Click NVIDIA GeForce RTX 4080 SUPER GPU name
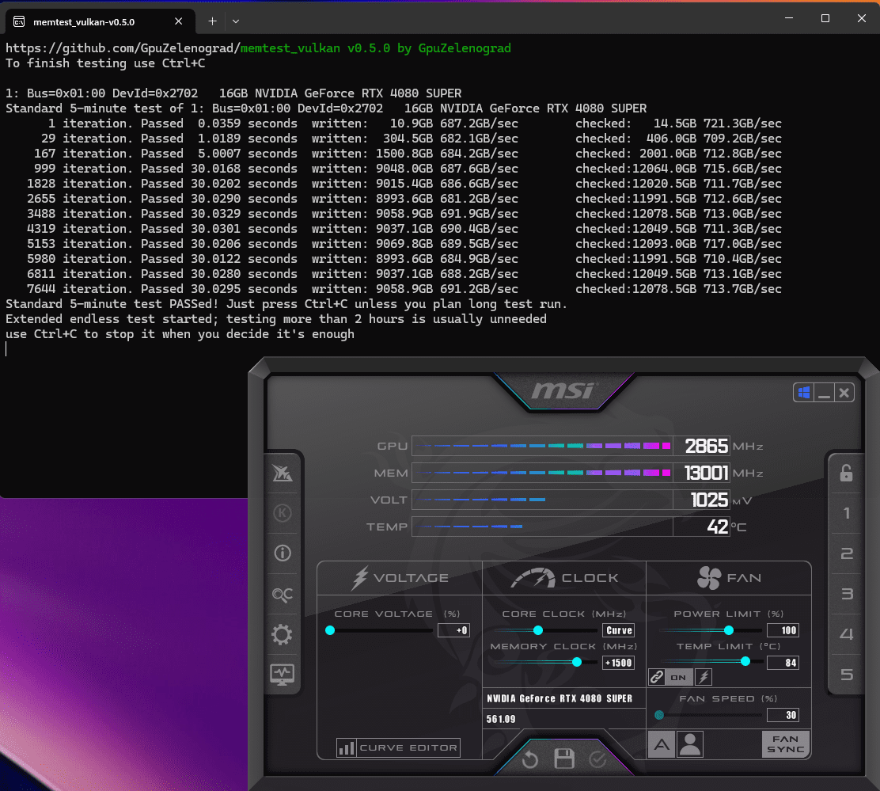This screenshot has height=791, width=880. [x=559, y=698]
